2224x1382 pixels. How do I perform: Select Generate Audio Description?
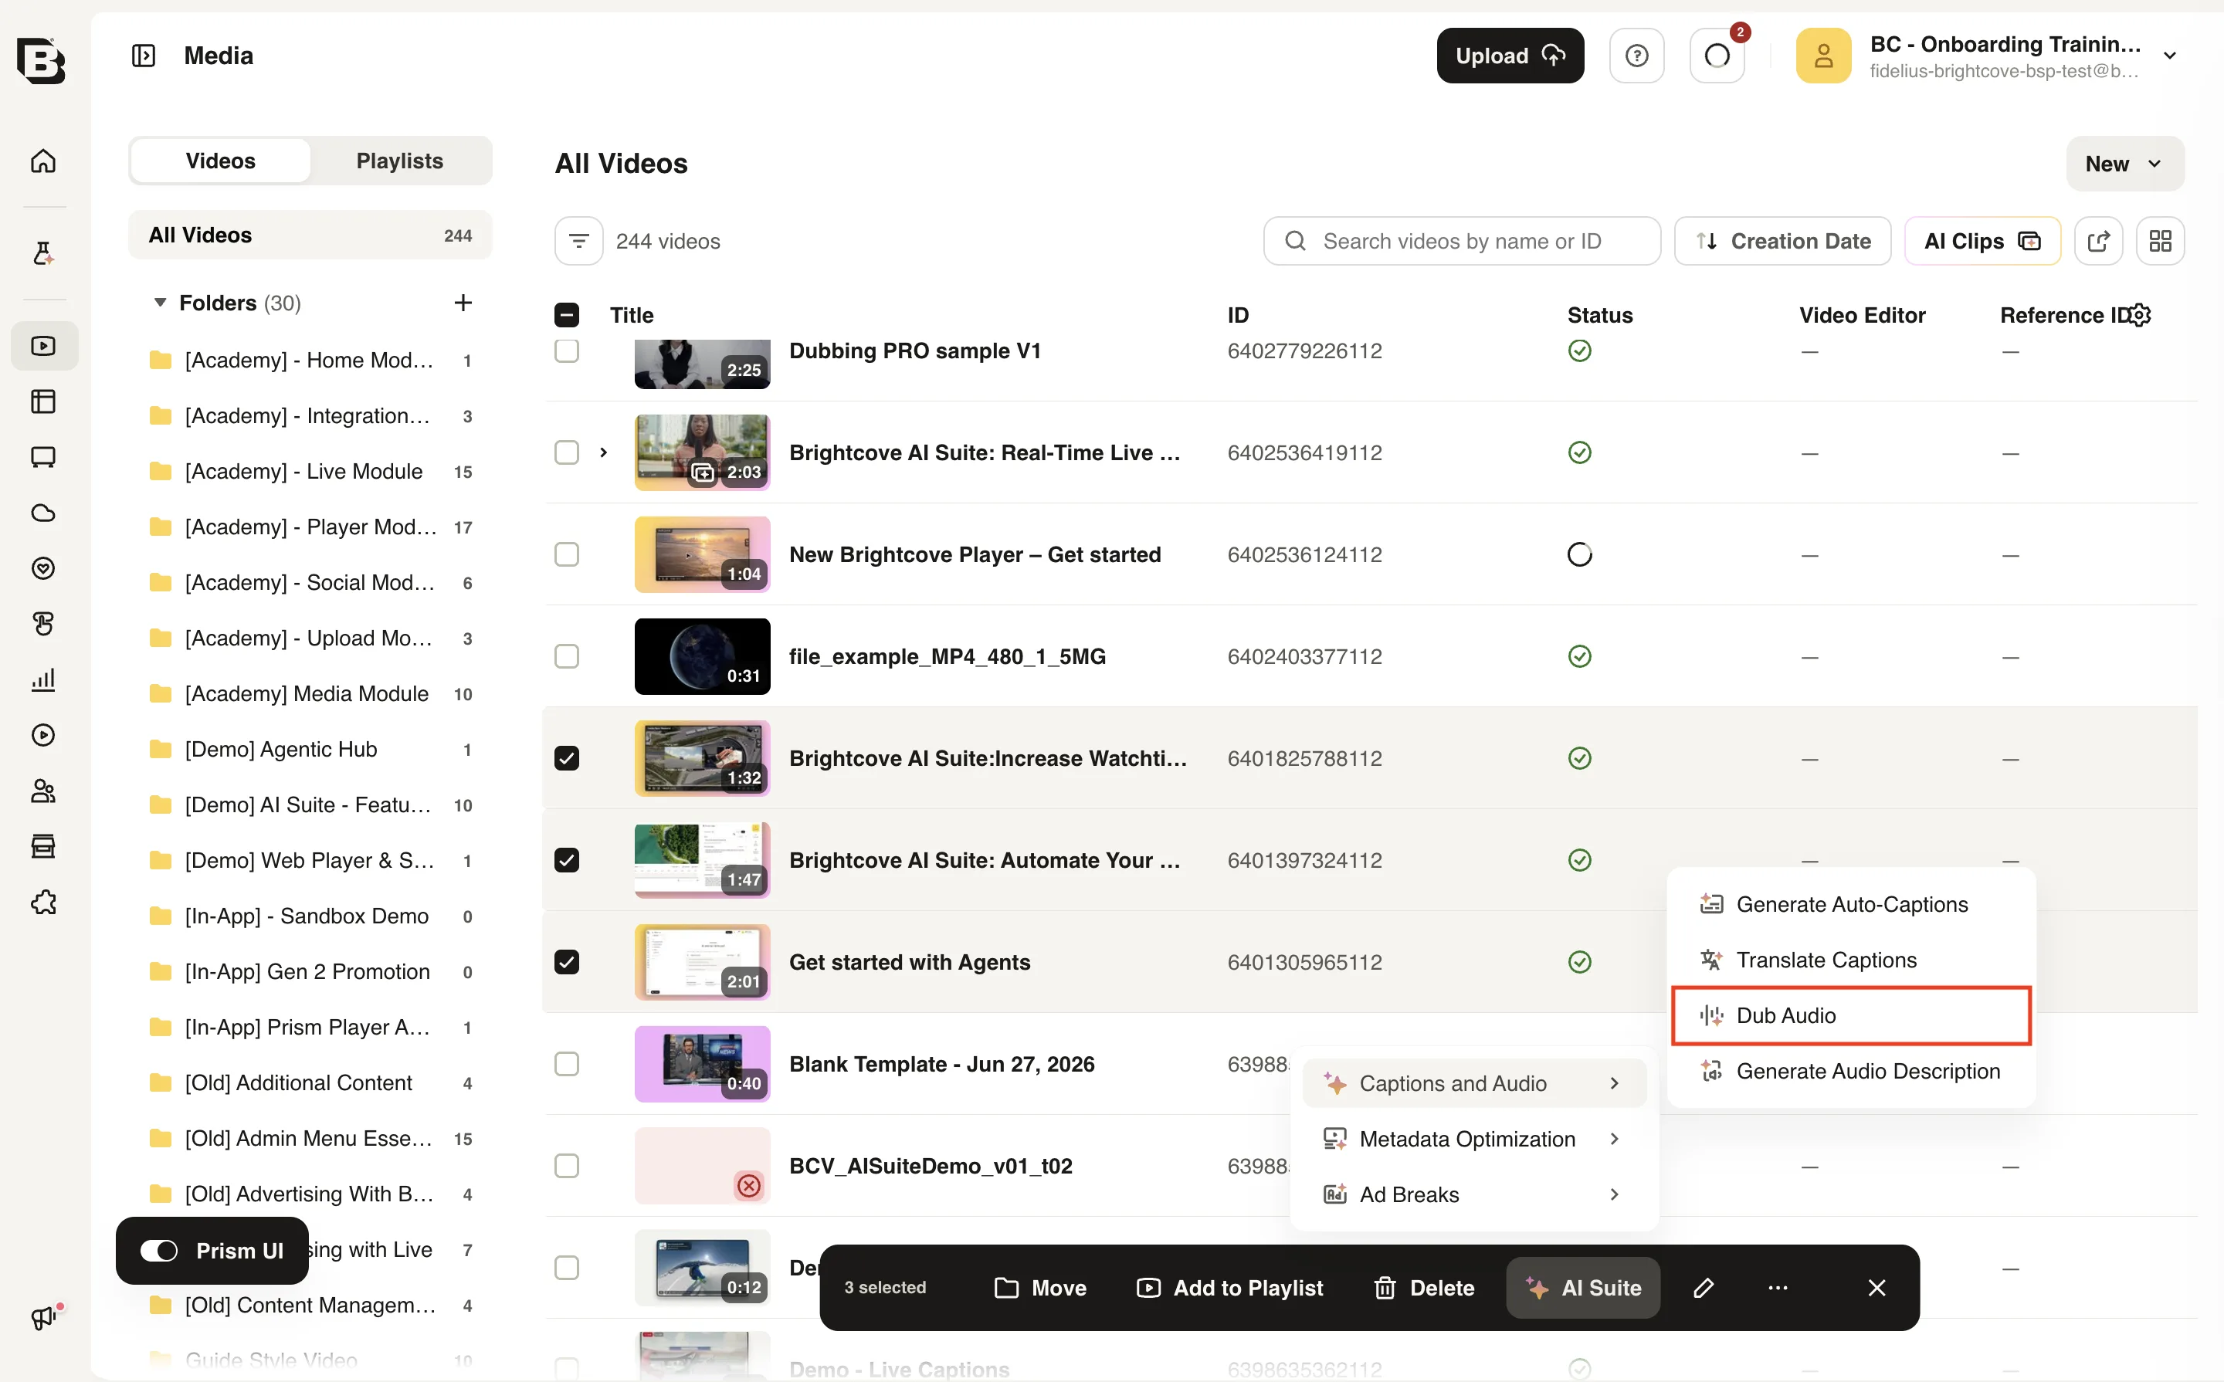tap(1850, 1071)
